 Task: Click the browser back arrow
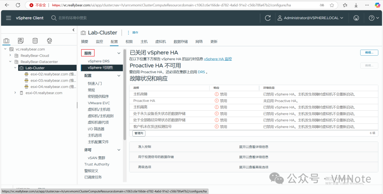[7, 5]
